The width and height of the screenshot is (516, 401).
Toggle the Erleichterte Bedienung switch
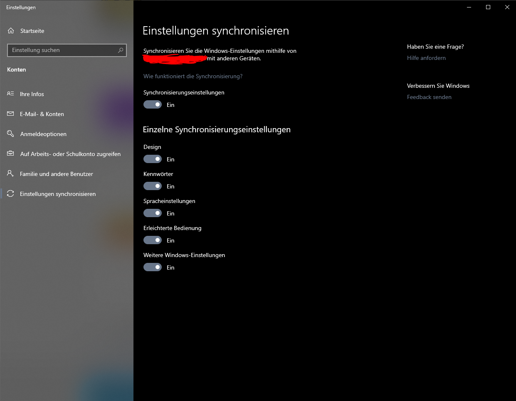[x=153, y=240]
